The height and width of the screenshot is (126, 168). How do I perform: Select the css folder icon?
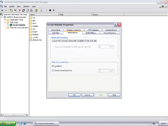coord(31,18)
